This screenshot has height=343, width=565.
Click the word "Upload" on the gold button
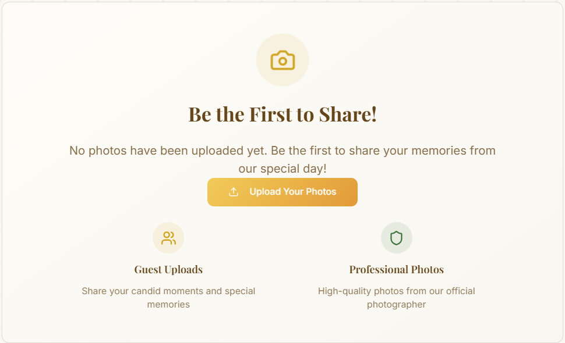coord(265,192)
